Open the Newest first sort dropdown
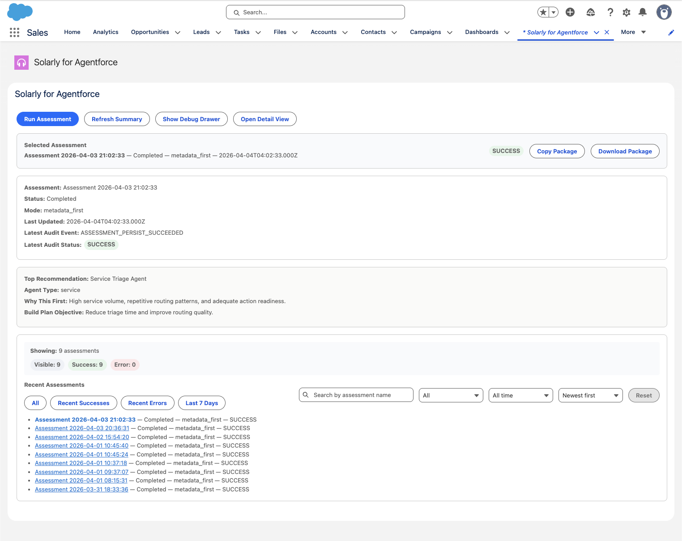The width and height of the screenshot is (682, 541). 591,395
